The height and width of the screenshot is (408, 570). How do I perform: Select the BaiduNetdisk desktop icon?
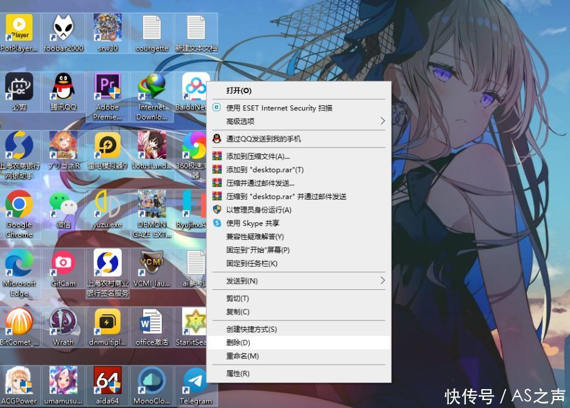[x=191, y=91]
